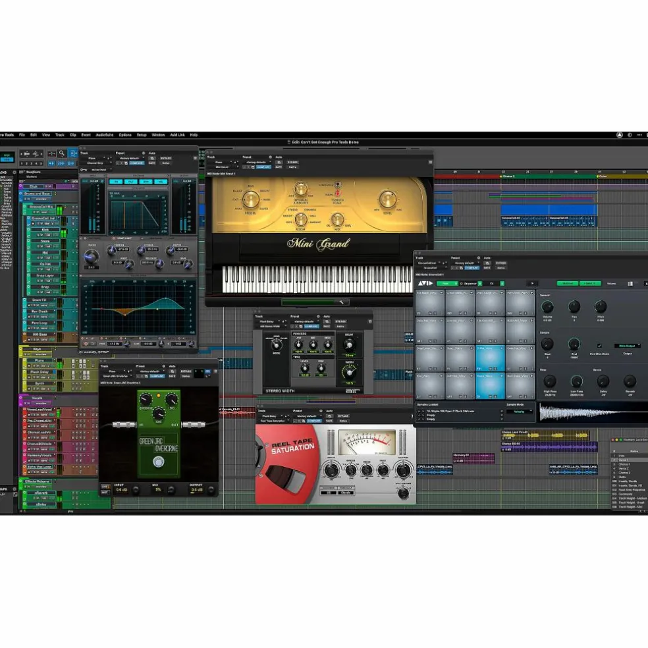
Task: Open the Setup menu
Action: tap(142, 135)
